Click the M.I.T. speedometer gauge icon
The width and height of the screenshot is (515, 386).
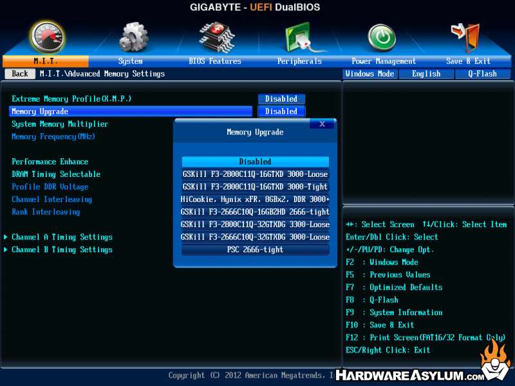47,37
